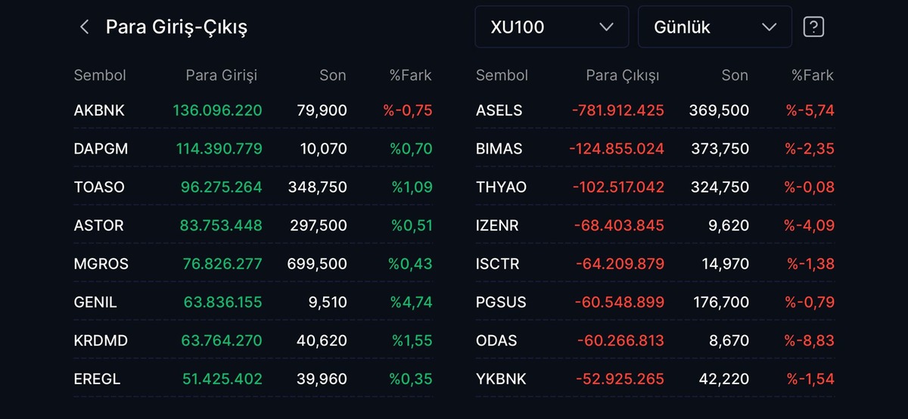Open the question mark help icon
Viewport: 908px width, 419px height.
(813, 27)
